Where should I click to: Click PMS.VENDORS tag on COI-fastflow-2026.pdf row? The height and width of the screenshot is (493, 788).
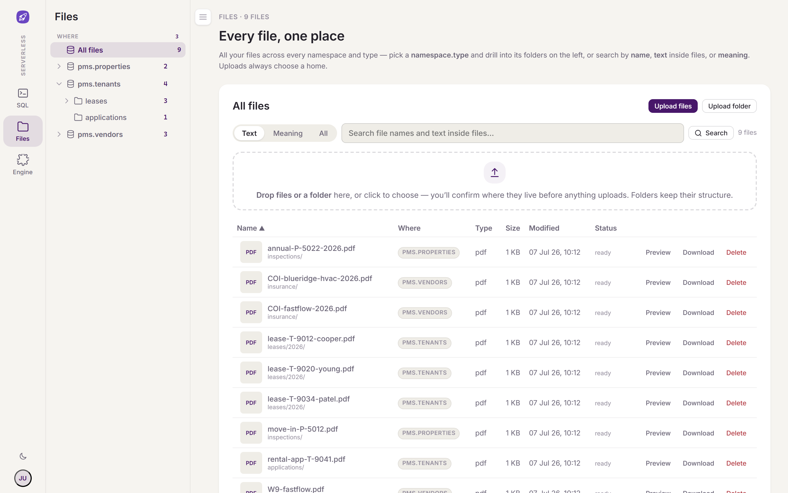[425, 313]
